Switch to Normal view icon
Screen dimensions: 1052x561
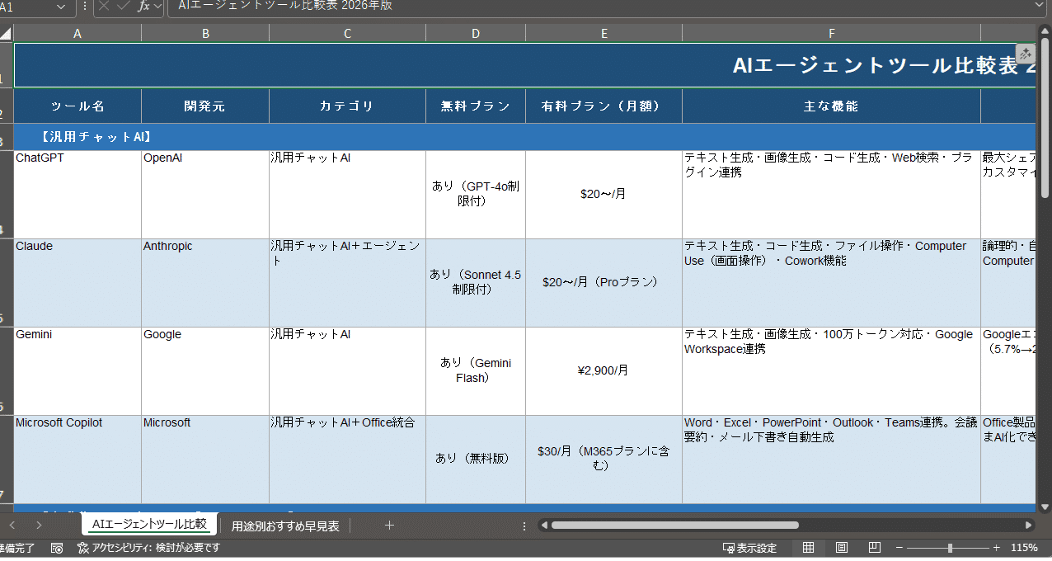tap(809, 548)
